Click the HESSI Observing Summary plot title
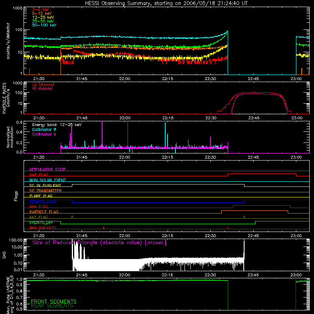The width and height of the screenshot is (314, 314). (x=166, y=4)
